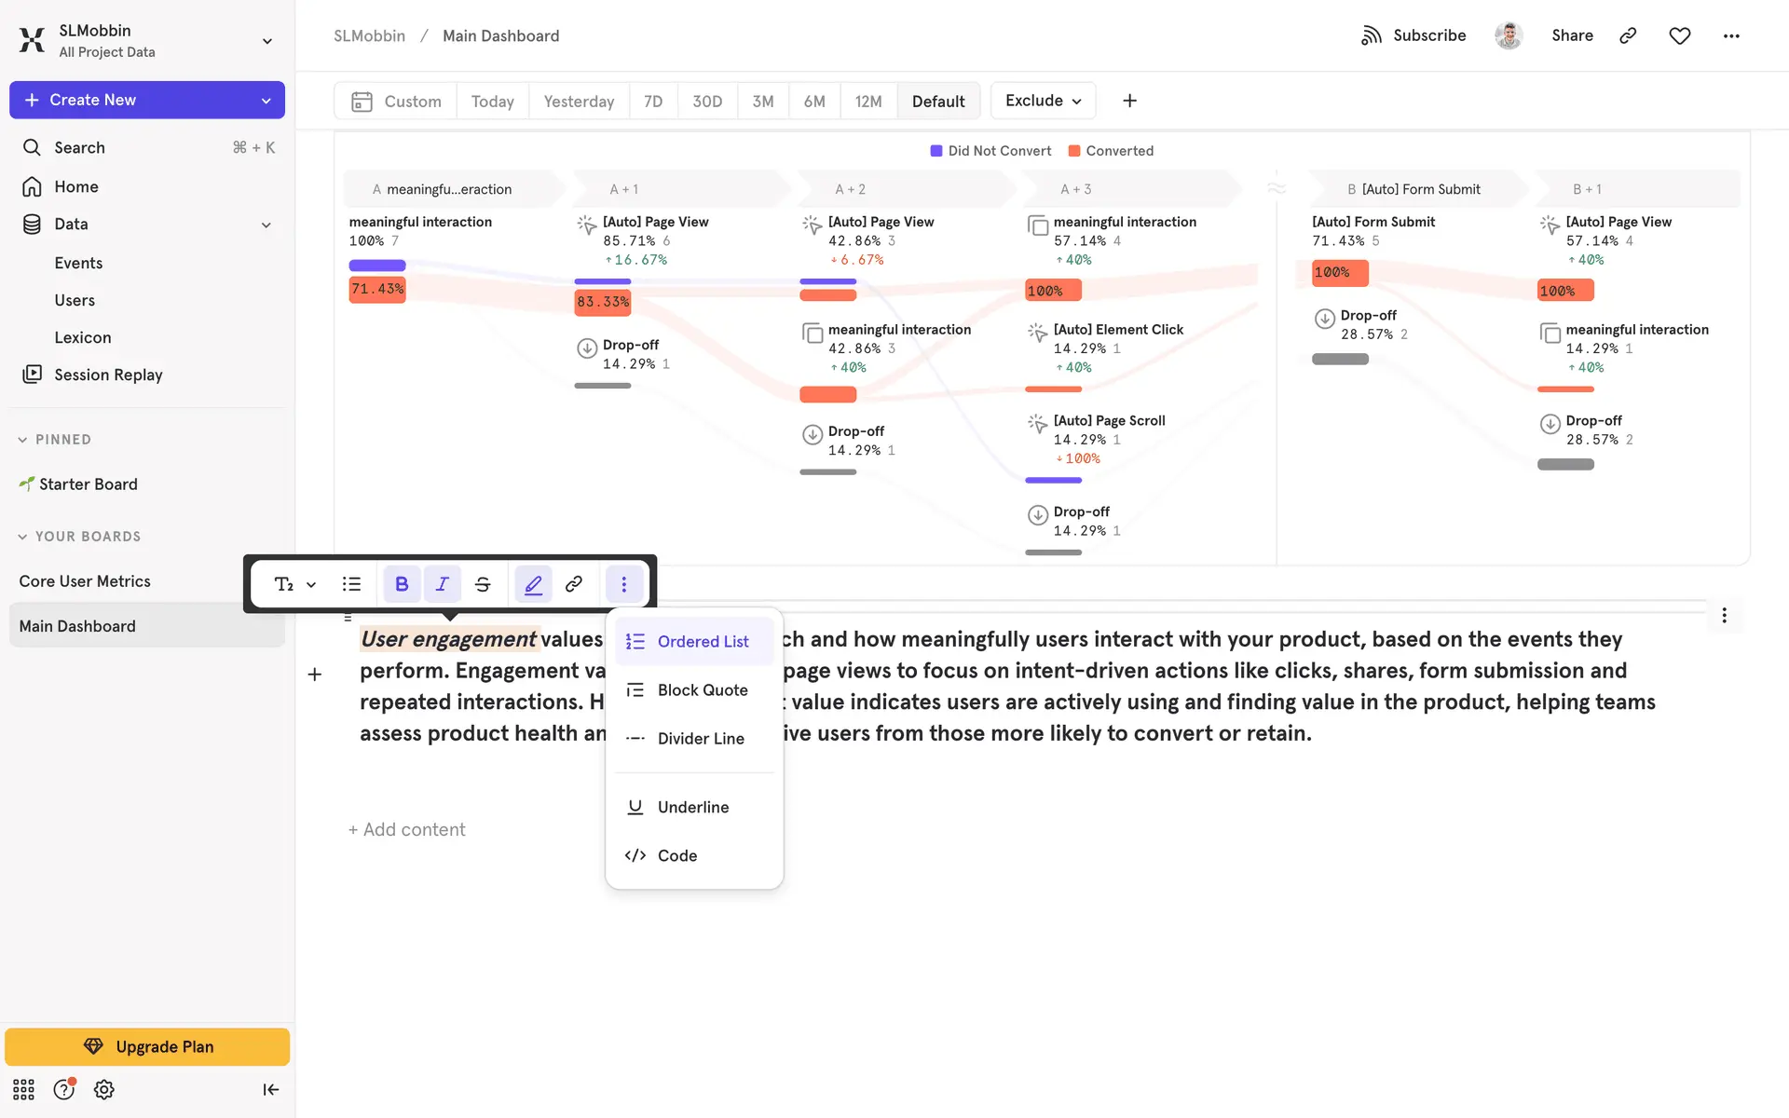Collapse the Data section in sidebar

(266, 225)
